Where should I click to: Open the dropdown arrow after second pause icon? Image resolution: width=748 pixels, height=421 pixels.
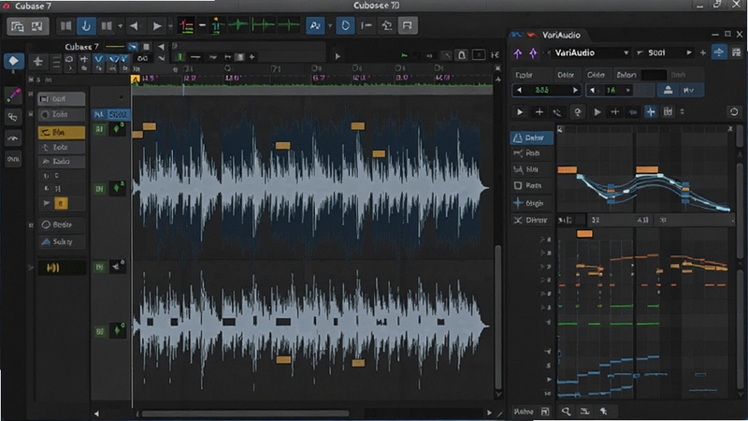(x=120, y=26)
